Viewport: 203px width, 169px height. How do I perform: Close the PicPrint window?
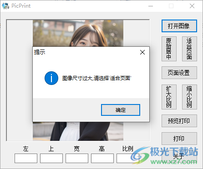[x=192, y=6]
